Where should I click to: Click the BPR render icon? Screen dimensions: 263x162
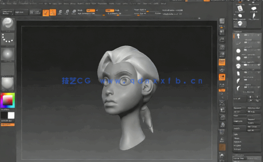point(222,22)
